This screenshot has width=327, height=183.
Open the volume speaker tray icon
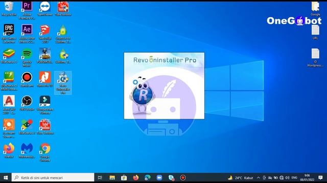[287, 178]
